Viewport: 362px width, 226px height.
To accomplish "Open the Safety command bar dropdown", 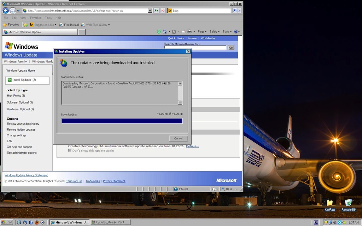I will [214, 31].
